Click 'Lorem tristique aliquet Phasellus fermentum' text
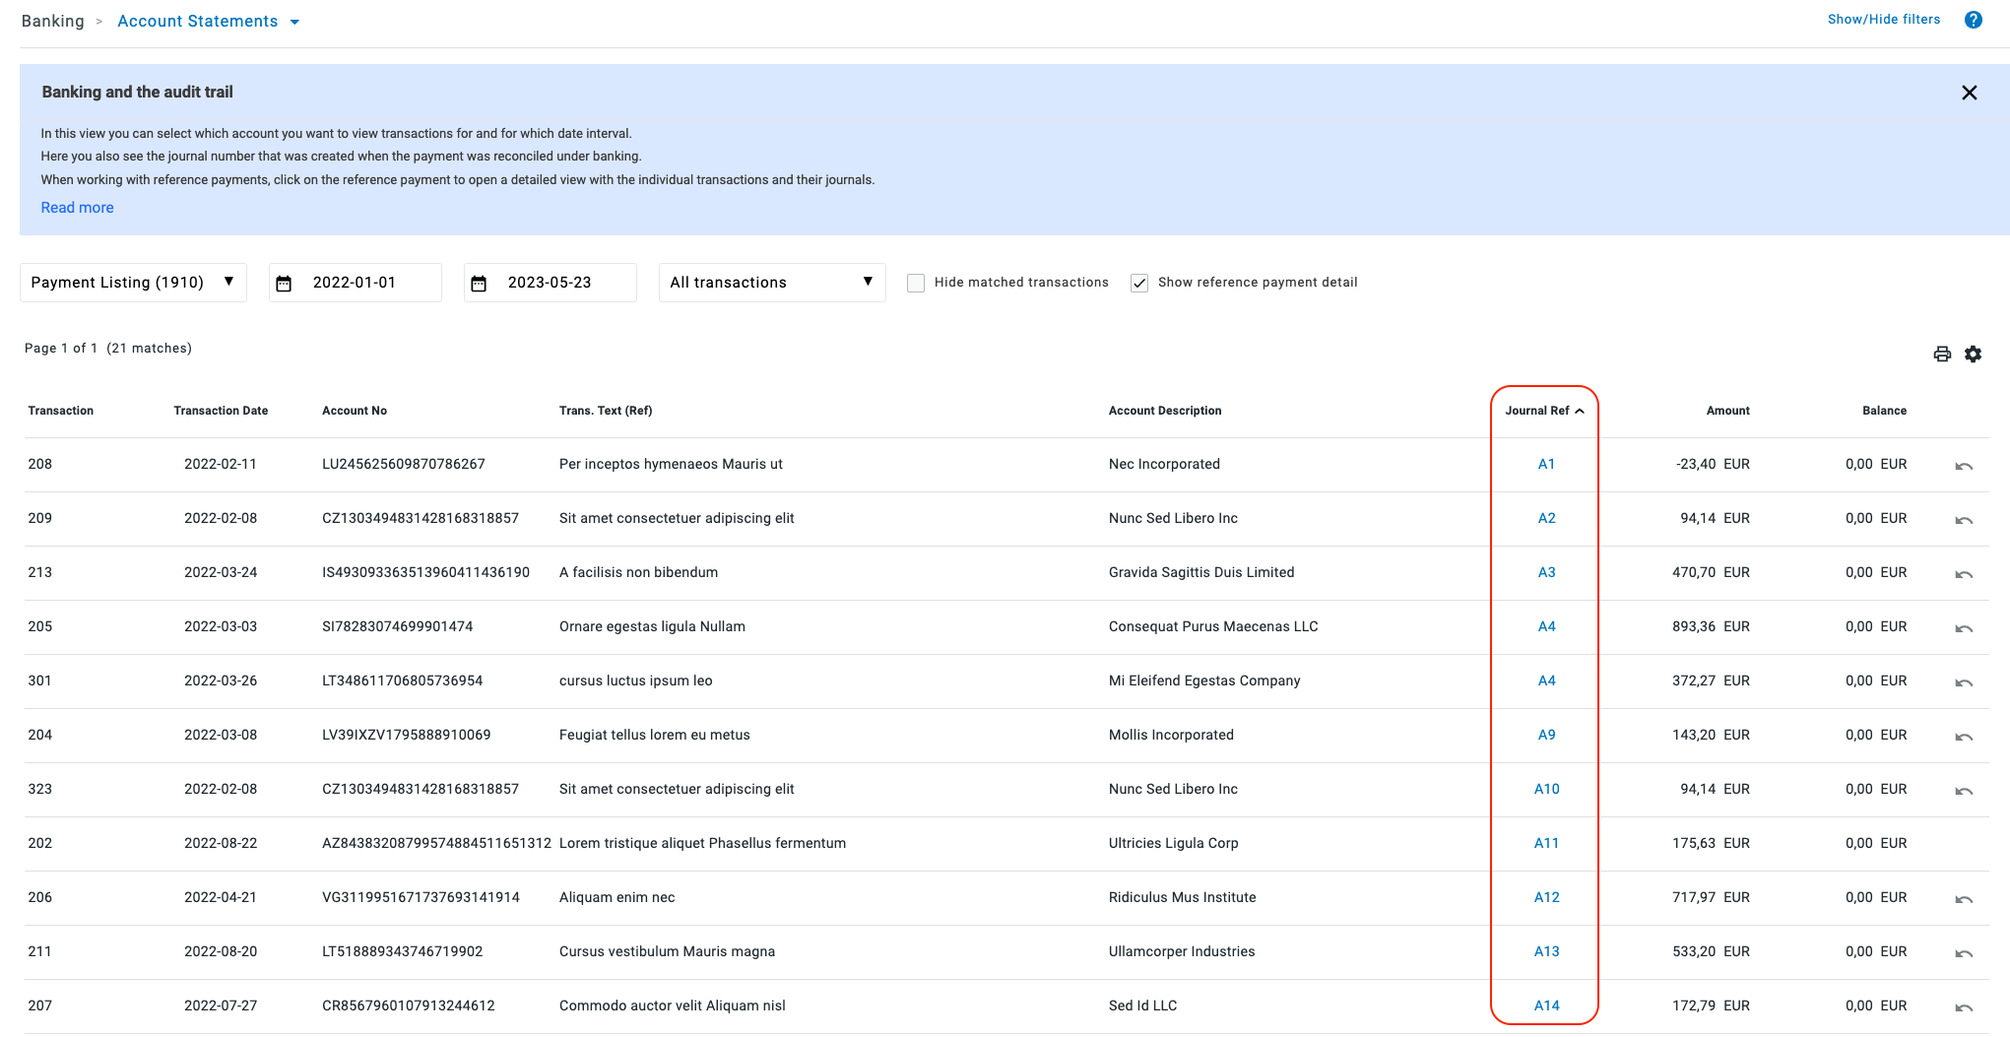 point(702,843)
